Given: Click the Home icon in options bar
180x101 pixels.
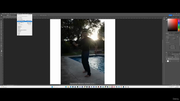Looking at the screenshot, I should tap(1, 15).
